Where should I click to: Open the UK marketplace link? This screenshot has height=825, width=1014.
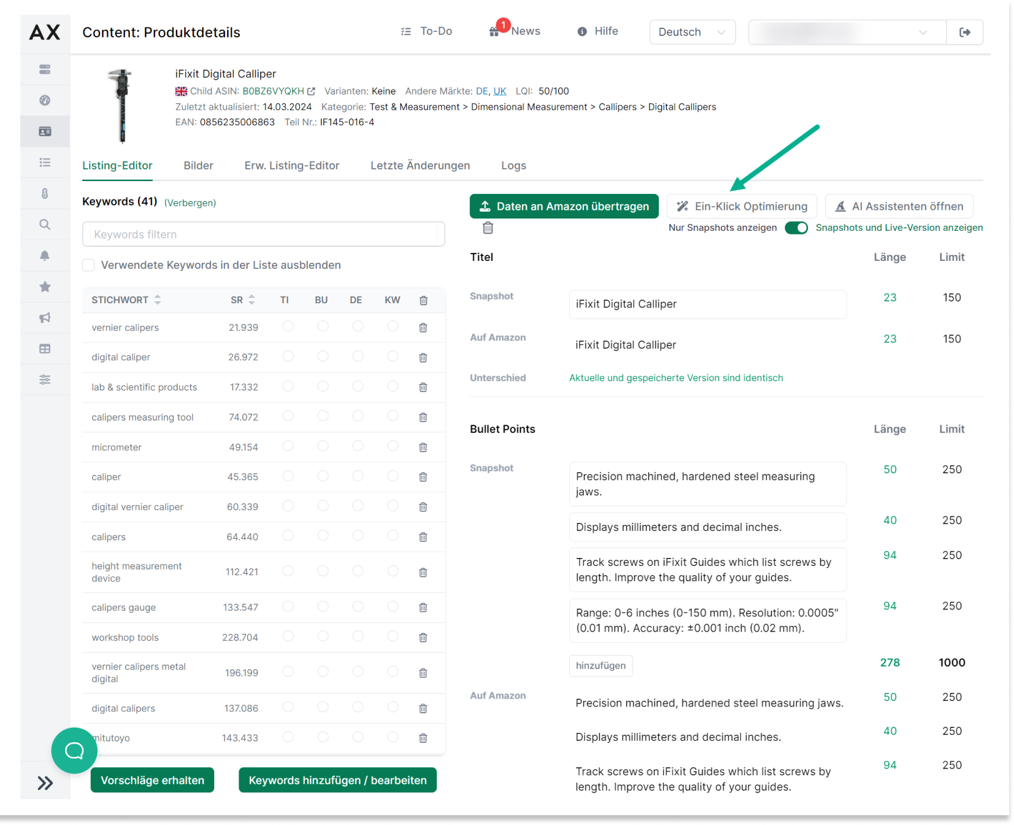[x=500, y=91]
